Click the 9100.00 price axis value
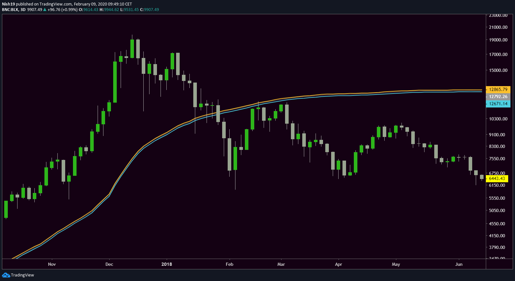 point(497,135)
